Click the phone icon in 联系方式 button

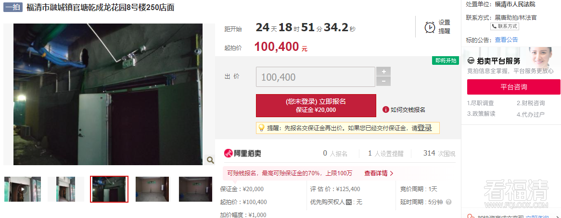pos(494,26)
